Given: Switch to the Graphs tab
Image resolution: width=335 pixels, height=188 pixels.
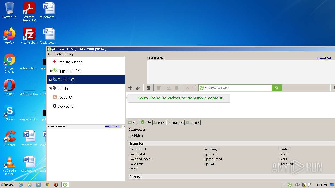Looking at the screenshot, I should 193,122.
